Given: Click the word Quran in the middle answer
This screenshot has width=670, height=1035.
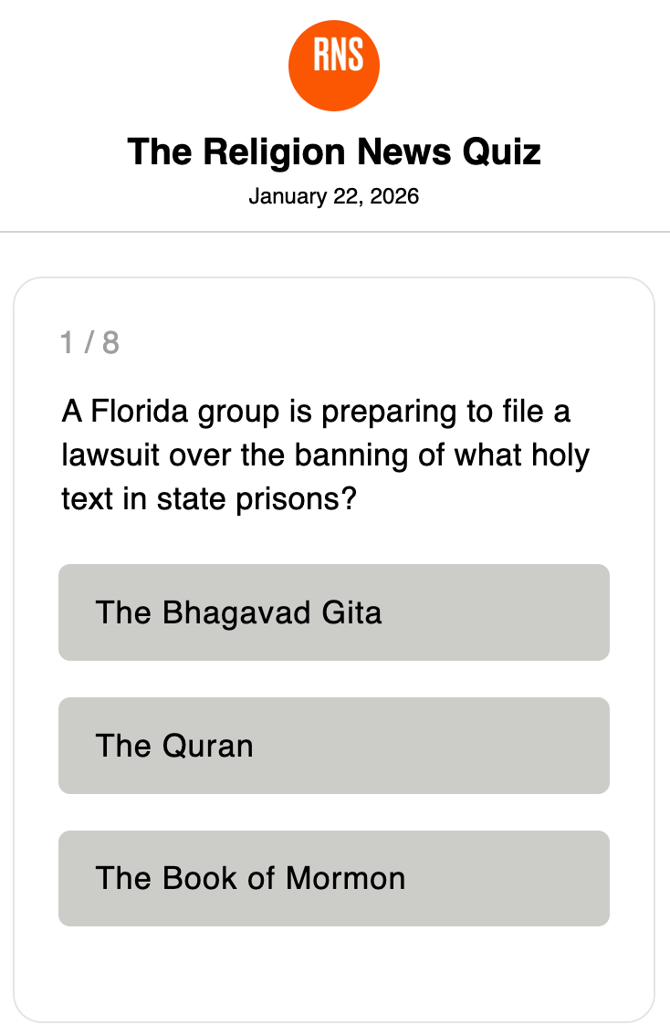Looking at the screenshot, I should click(x=207, y=746).
